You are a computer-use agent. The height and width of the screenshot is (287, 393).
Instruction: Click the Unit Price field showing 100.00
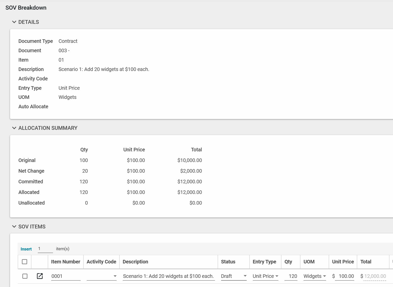[x=345, y=276]
